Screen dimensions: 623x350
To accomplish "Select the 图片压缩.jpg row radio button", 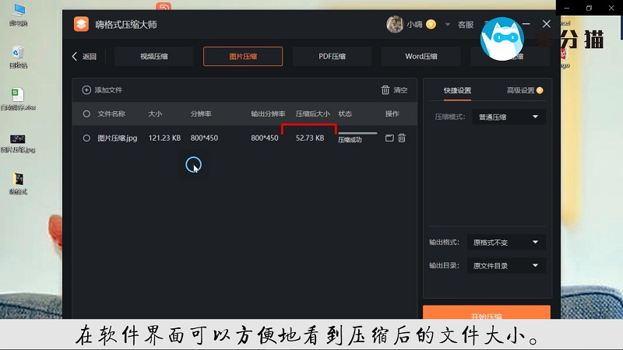I will pos(86,138).
